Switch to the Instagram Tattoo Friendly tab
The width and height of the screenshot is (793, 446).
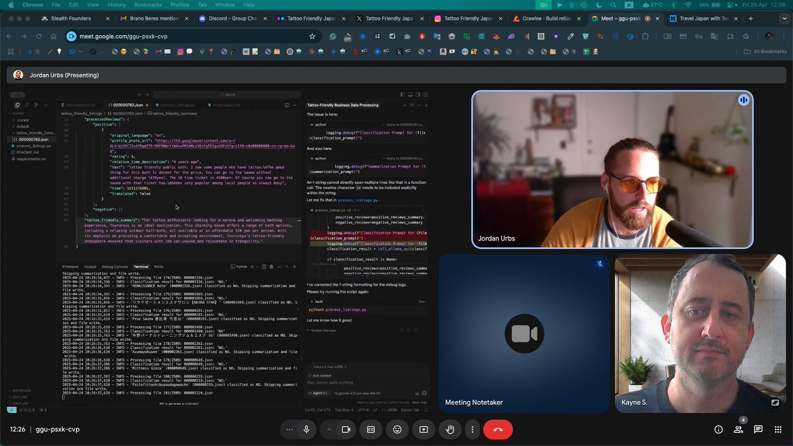[x=466, y=19]
